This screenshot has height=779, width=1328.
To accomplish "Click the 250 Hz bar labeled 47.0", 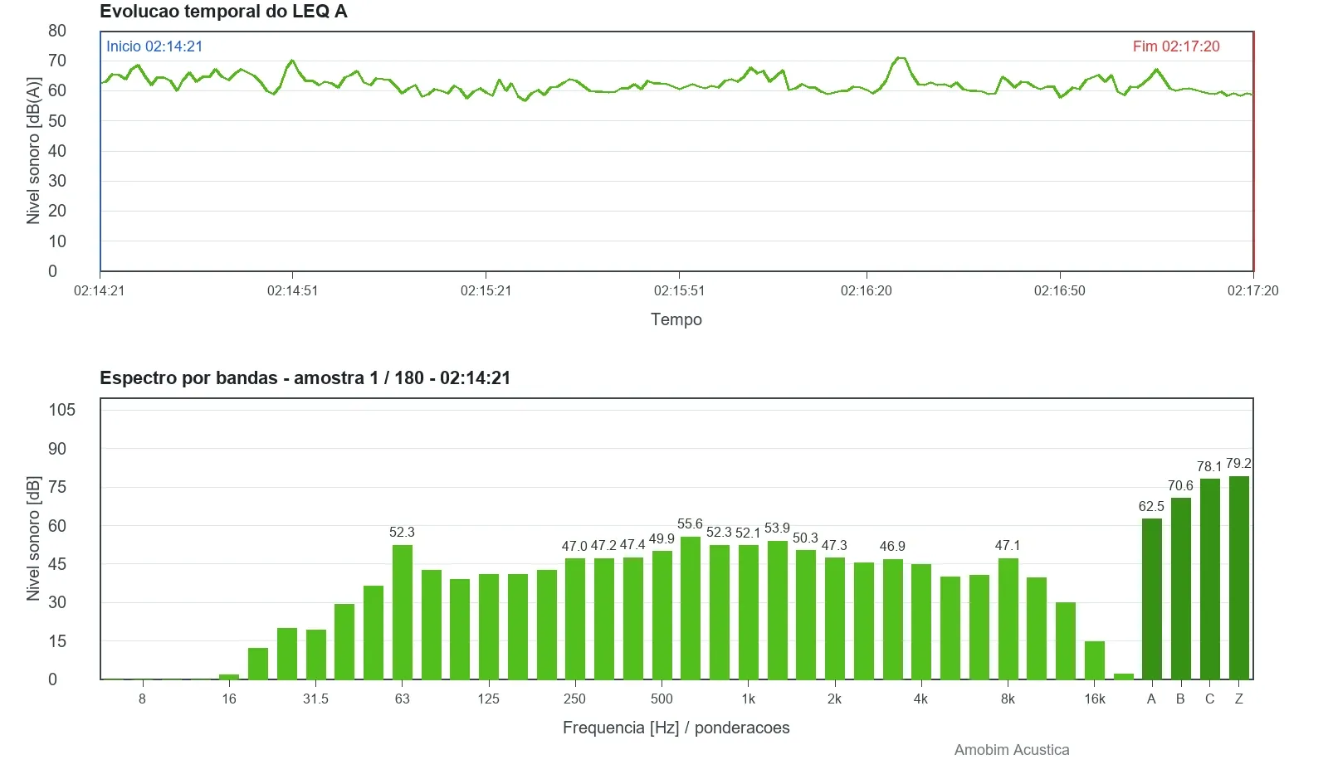I will (575, 619).
